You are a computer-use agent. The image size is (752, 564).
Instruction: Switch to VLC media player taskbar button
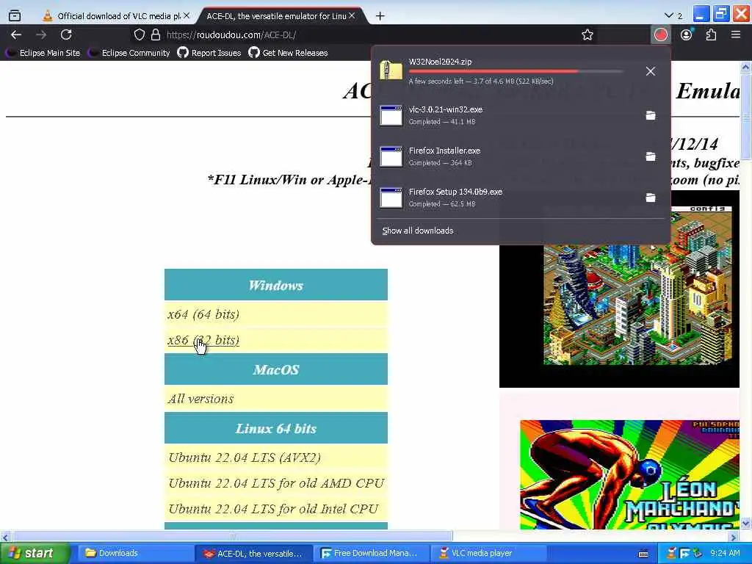click(489, 553)
